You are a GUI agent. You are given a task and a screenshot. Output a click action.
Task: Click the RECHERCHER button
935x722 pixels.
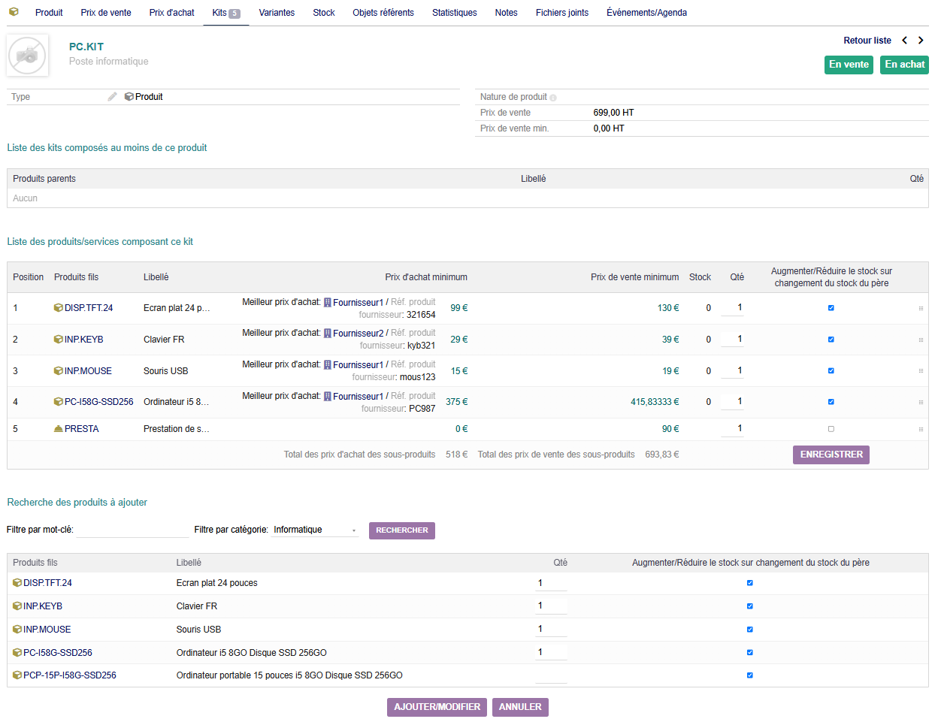(x=401, y=530)
